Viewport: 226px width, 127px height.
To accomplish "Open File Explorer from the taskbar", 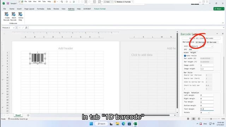I will point(117,124).
